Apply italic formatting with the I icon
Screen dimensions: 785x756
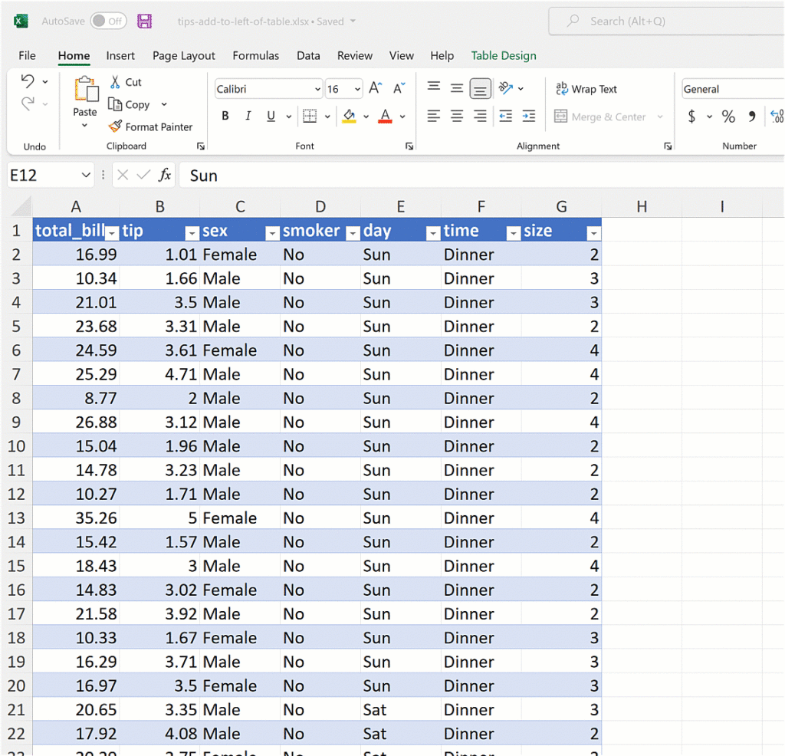coord(248,117)
